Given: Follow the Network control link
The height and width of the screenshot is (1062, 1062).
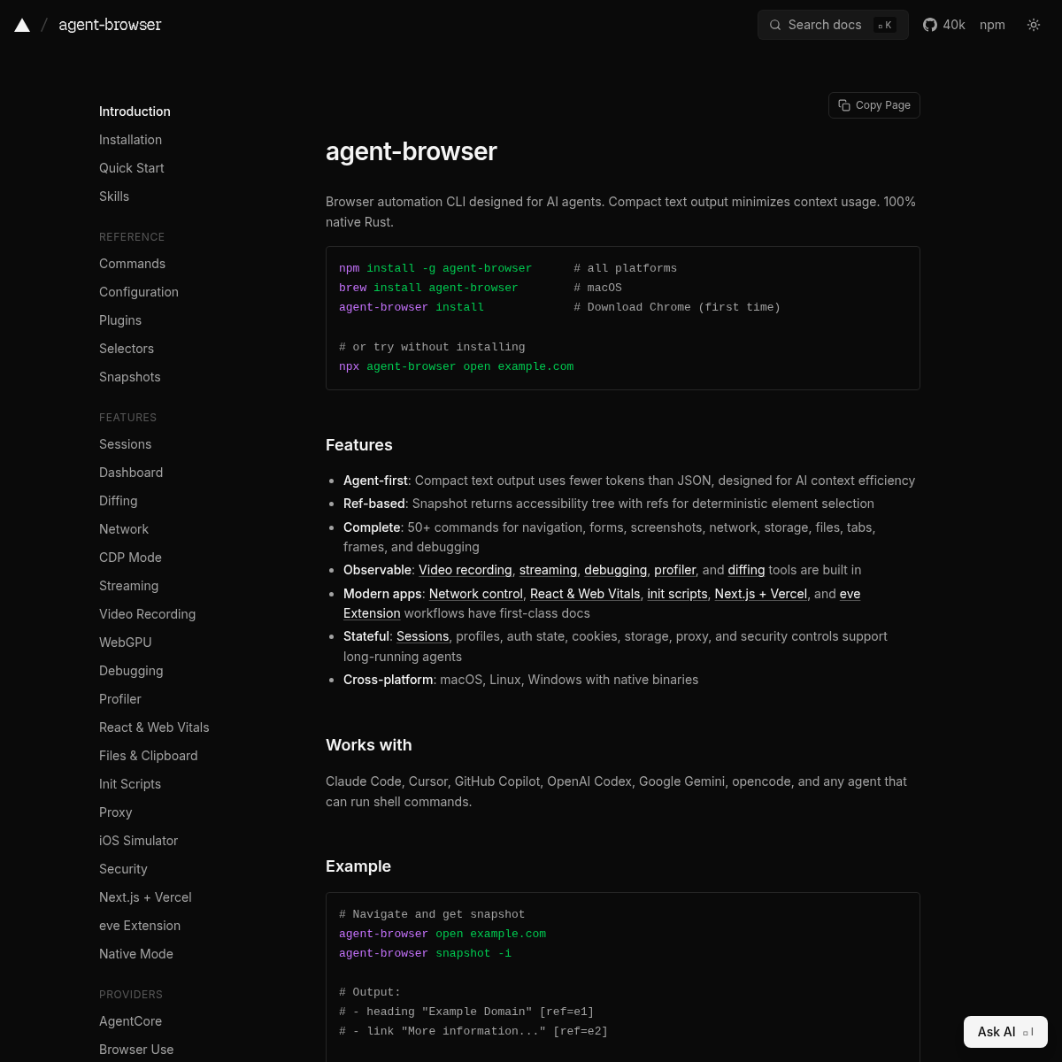Looking at the screenshot, I should pyautogui.click(x=476, y=594).
